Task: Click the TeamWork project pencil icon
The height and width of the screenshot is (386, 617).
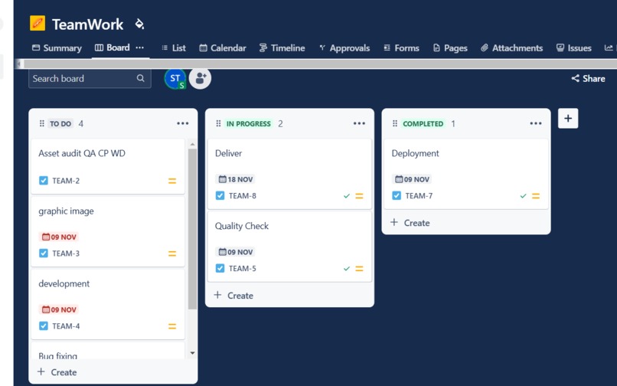Action: coord(38,23)
